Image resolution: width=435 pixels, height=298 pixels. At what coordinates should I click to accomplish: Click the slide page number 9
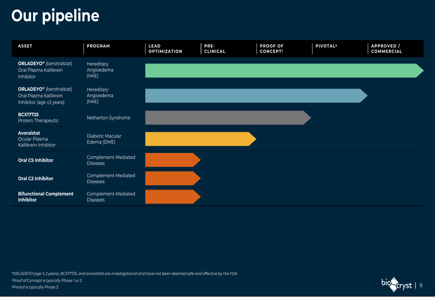tap(421, 285)
